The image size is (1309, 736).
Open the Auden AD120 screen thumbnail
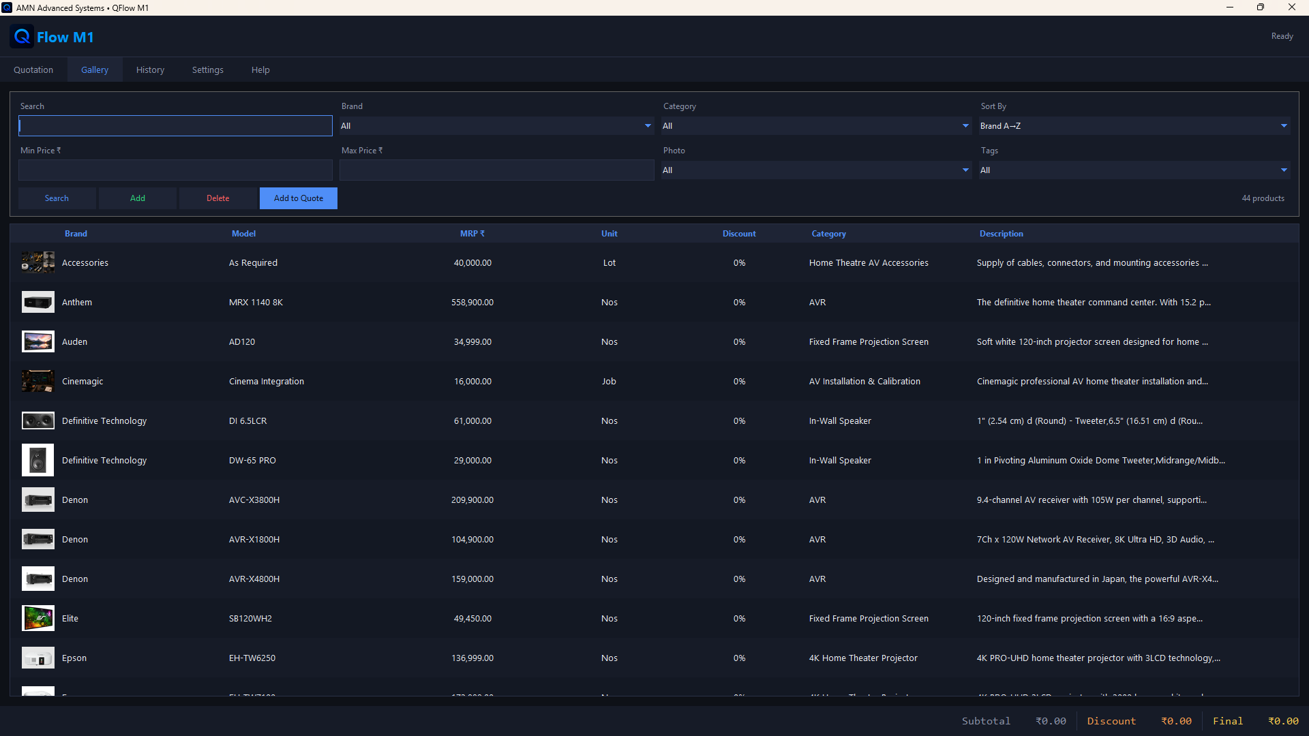click(38, 341)
